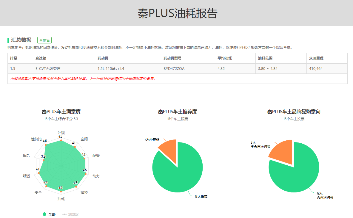Click the 4.6 性价比 score value

(45, 141)
